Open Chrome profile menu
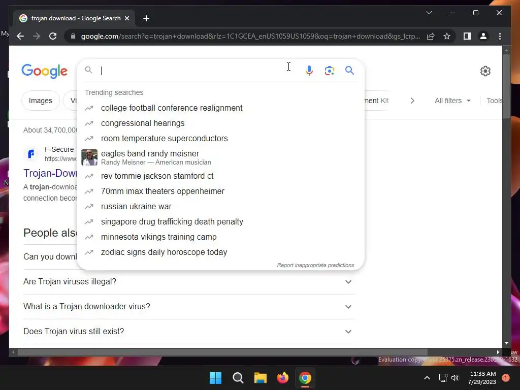520x390 pixels. [483, 36]
